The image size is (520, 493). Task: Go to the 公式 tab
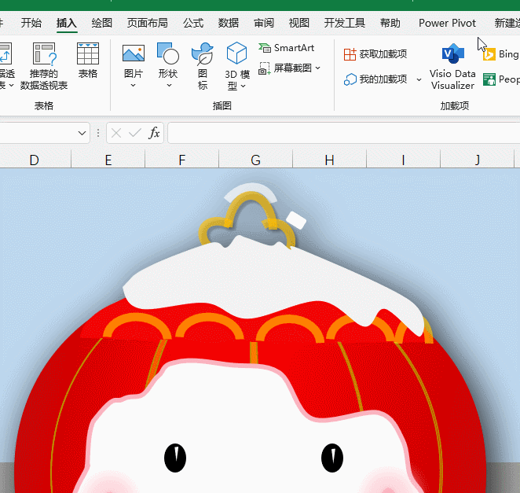coord(193,23)
